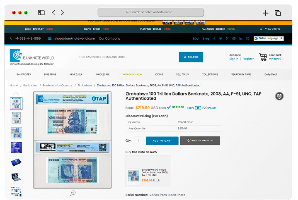Show the tab overview icon

[x=278, y=13]
